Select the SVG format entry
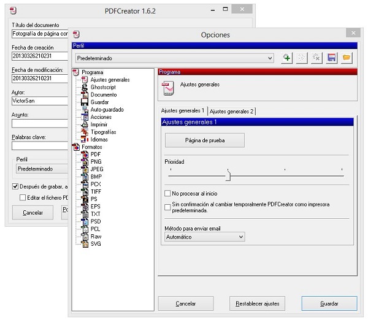 pos(96,243)
